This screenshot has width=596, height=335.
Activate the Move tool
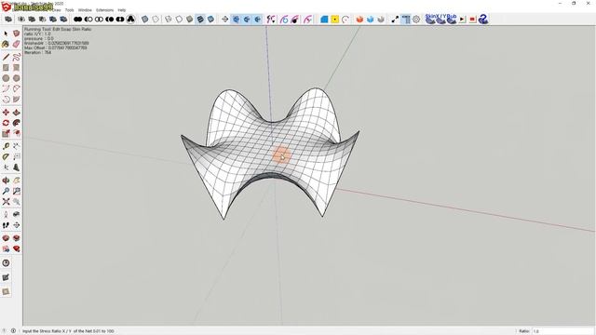coord(6,113)
